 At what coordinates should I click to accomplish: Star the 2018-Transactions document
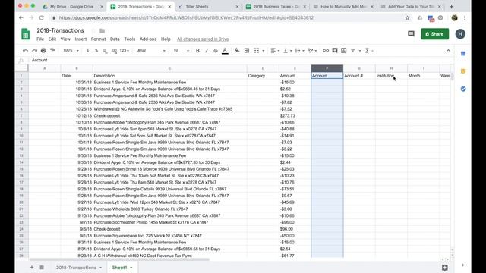pyautogui.click(x=93, y=30)
